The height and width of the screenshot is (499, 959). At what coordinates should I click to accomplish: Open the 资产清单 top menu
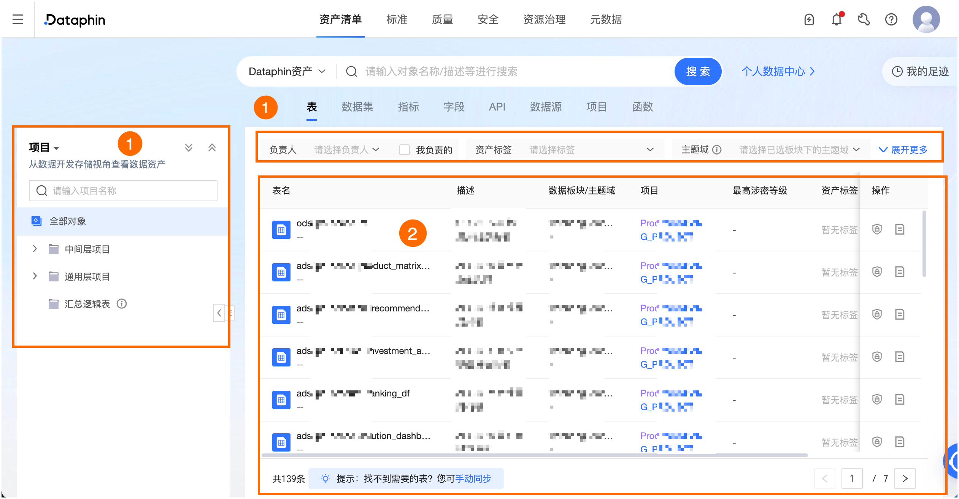click(x=341, y=19)
